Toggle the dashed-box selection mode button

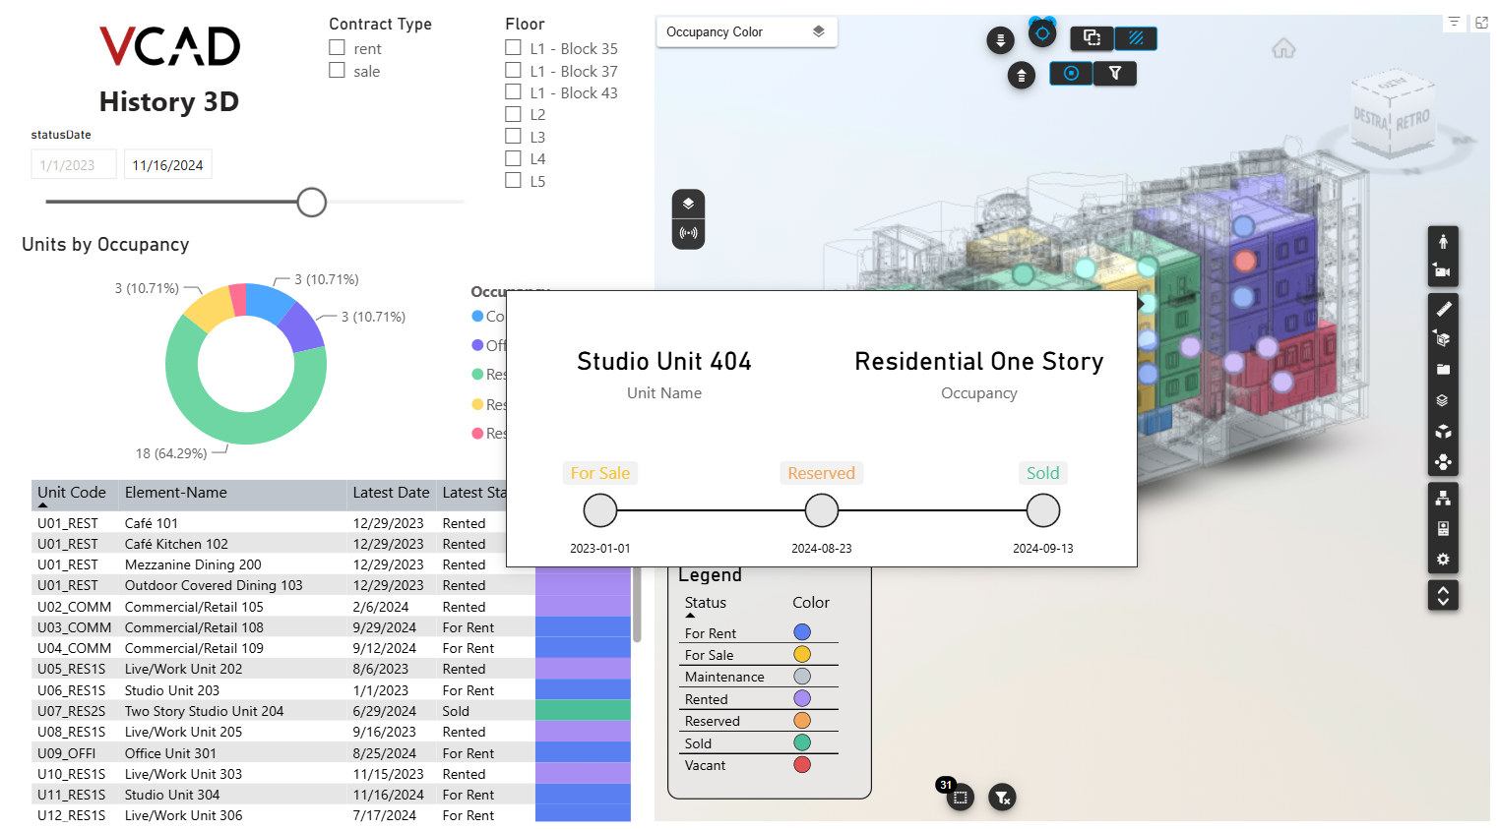pyautogui.click(x=1092, y=38)
